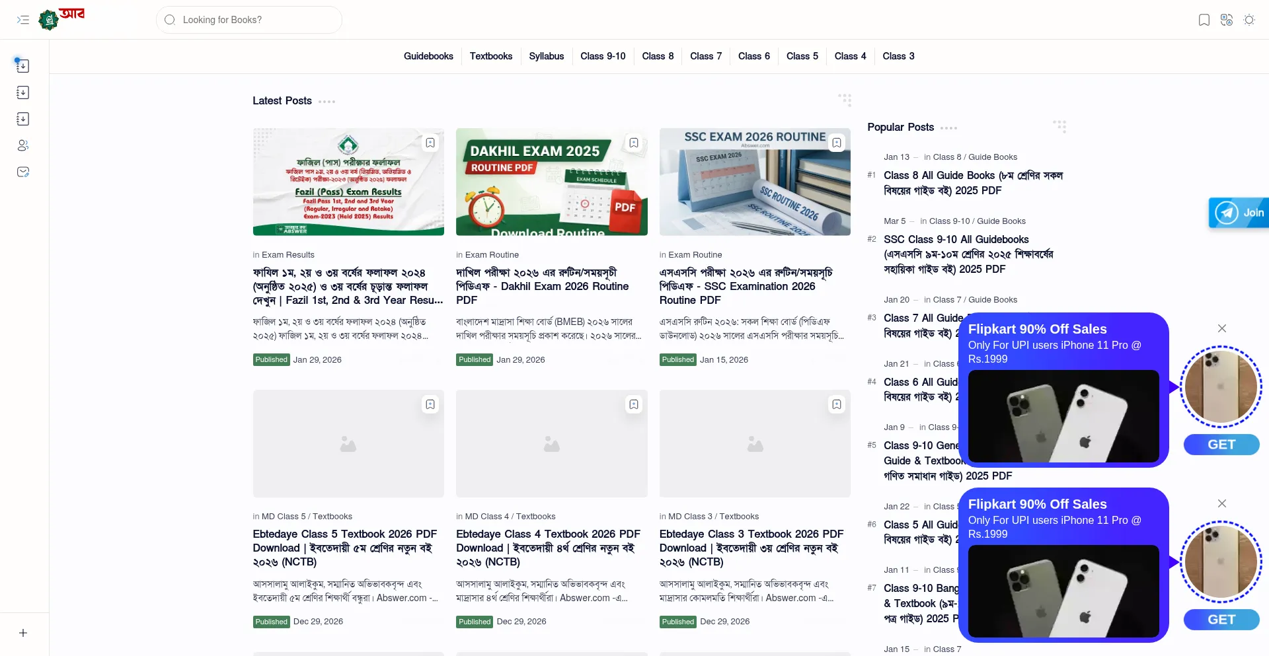Viewport: 1269px width, 656px height.
Task: Open the sidebar notebook icon with blue dot
Action: 22,65
